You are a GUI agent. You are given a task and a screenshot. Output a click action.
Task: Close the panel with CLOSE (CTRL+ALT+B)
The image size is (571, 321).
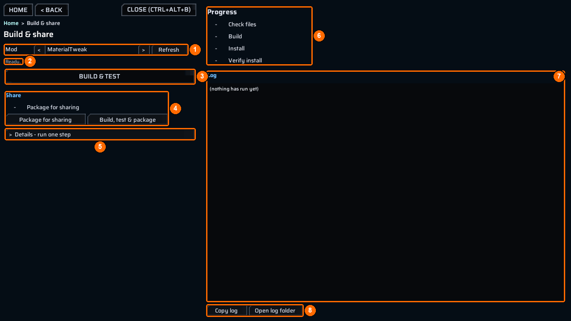[x=159, y=10]
